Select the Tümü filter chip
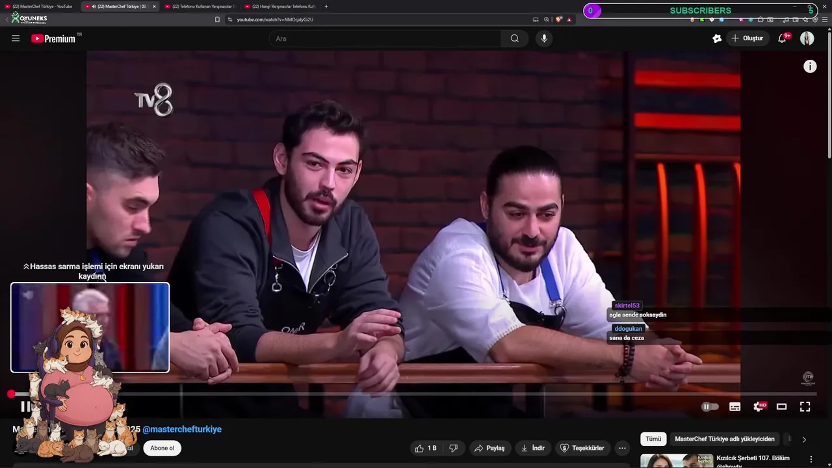Viewport: 832px width, 468px height. [653, 439]
